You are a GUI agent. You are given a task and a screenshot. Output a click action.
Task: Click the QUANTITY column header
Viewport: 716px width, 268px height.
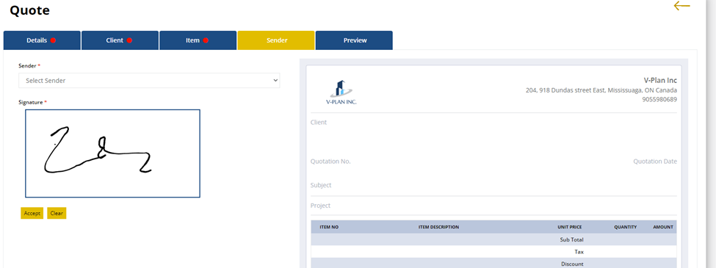click(625, 227)
